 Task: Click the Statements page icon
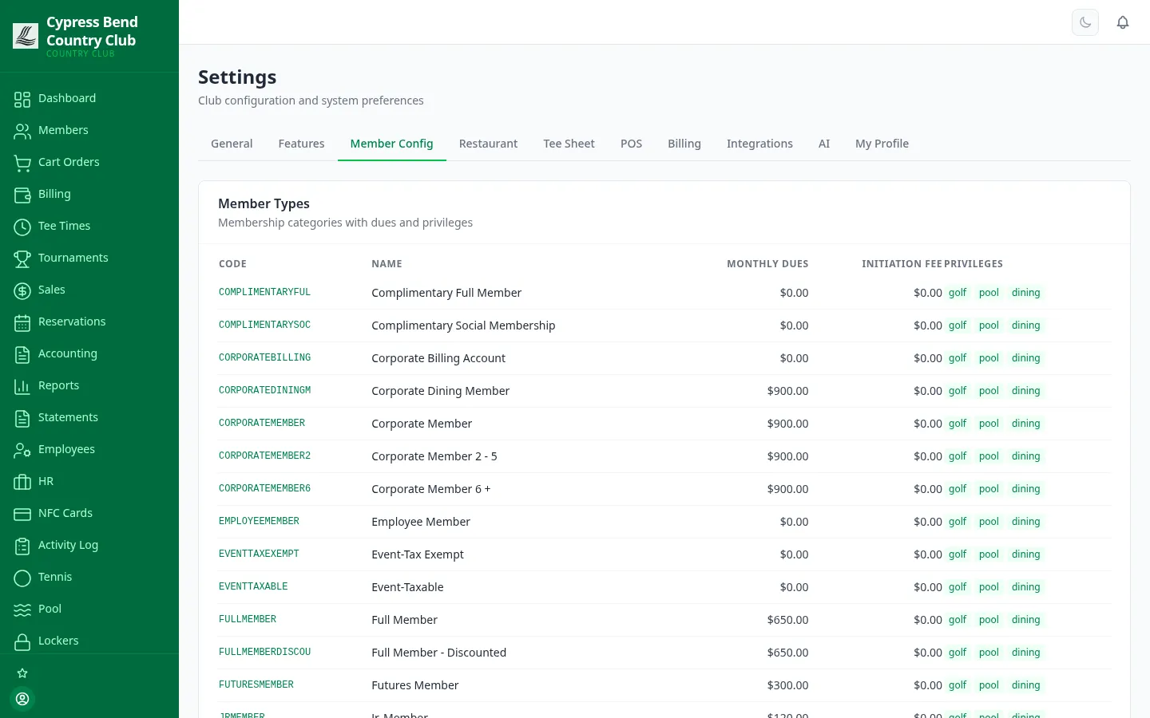click(x=22, y=418)
